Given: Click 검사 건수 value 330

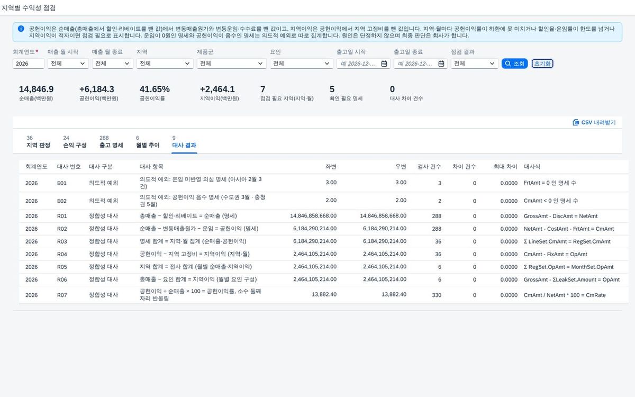Looking at the screenshot, I should pyautogui.click(x=437, y=295).
